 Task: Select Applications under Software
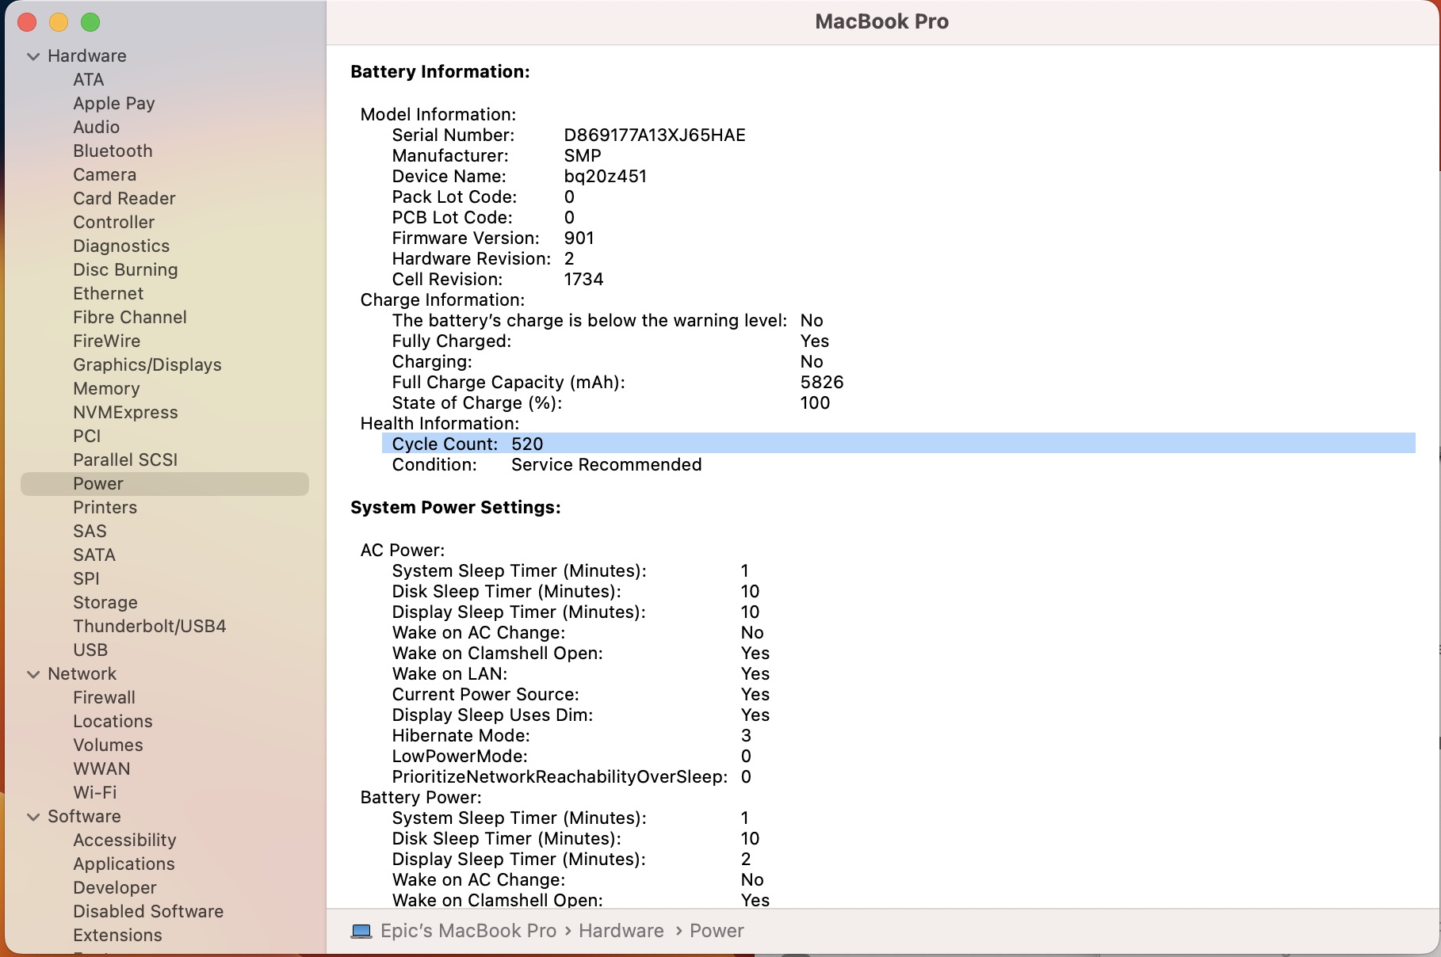coord(124,864)
